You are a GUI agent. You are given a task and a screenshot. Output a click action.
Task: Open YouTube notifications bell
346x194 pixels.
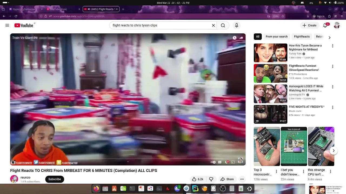(x=325, y=25)
